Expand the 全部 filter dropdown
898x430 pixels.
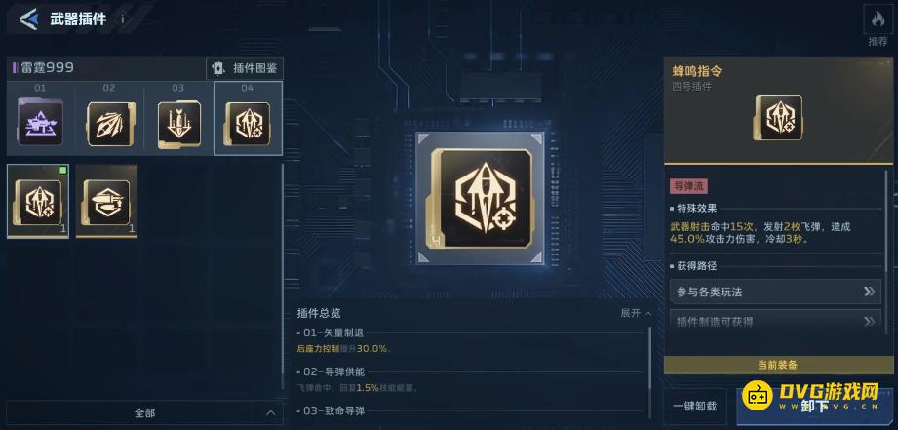coord(144,412)
